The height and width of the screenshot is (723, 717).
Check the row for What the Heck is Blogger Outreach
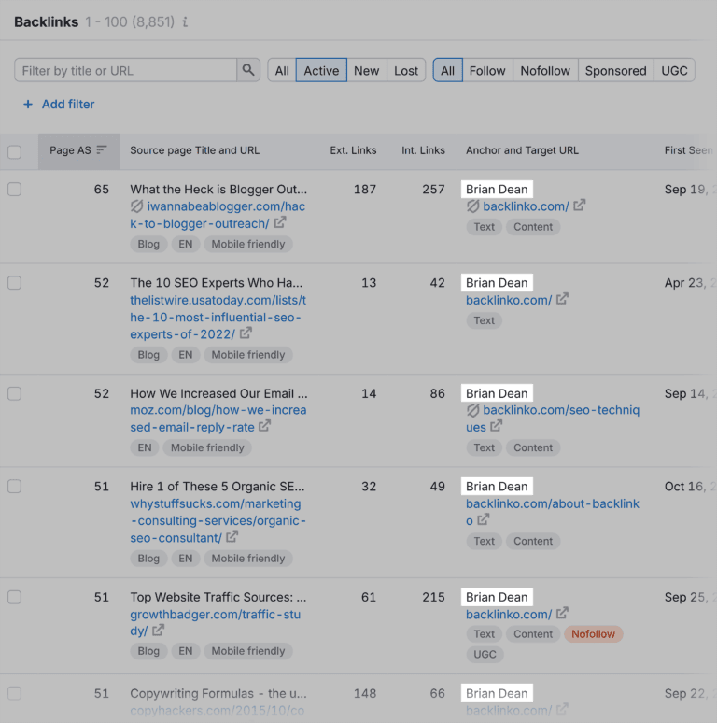coord(14,189)
